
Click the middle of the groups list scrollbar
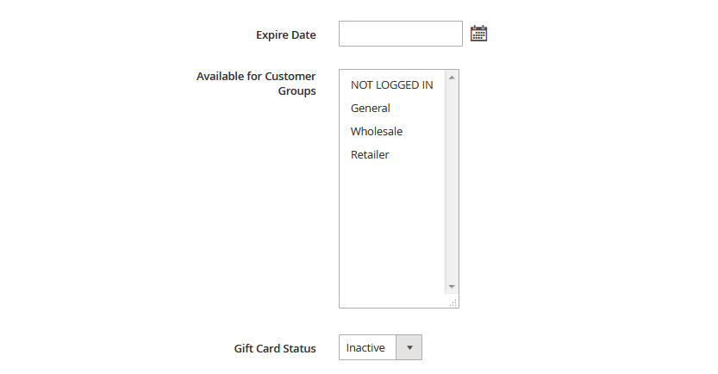pos(452,182)
